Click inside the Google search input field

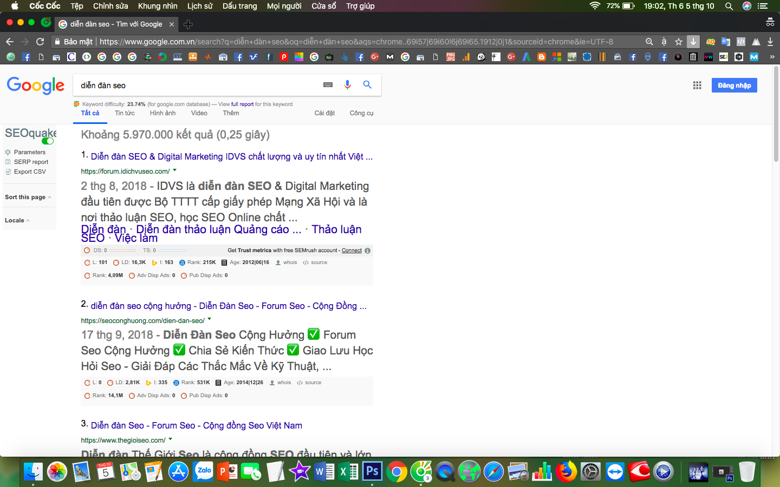point(206,84)
